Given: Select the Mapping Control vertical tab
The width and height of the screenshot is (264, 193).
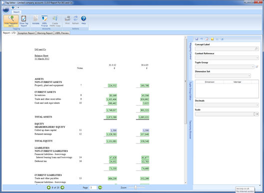Looking at the screenshot, I should pyautogui.click(x=191, y=51).
